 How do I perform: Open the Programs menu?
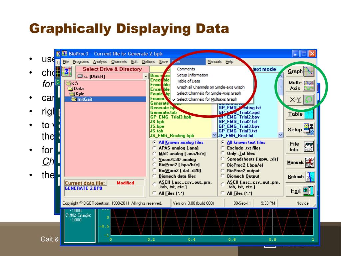point(81,62)
